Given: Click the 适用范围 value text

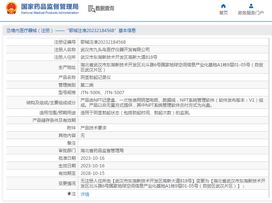Looking at the screenshot, I should 136,113.
